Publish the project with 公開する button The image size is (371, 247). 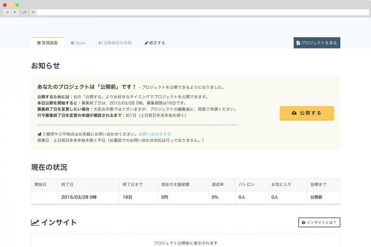[x=307, y=113]
